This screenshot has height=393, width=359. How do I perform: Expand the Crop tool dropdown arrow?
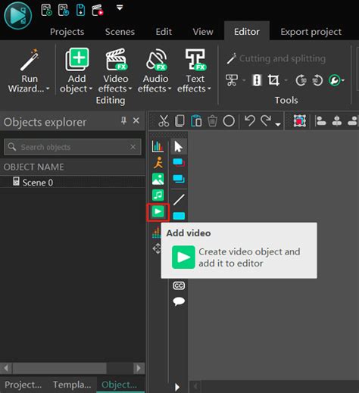point(286,80)
